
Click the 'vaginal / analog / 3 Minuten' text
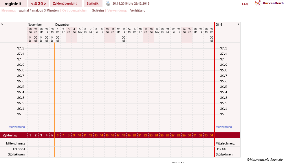[x=39, y=10]
